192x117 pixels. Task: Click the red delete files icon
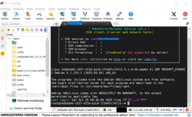click(36, 30)
